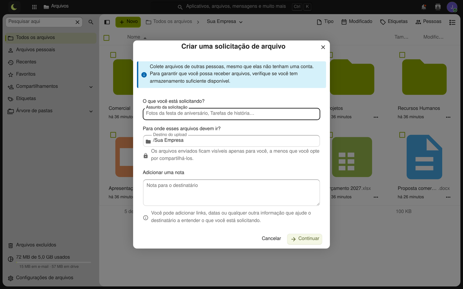Open Arquivos excluídos
Image resolution: width=463 pixels, height=289 pixels.
tap(51, 245)
